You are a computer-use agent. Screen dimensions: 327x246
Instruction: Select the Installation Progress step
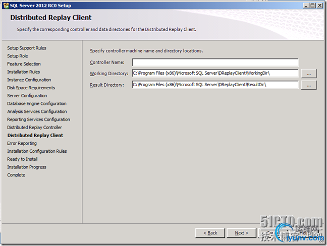(27, 167)
